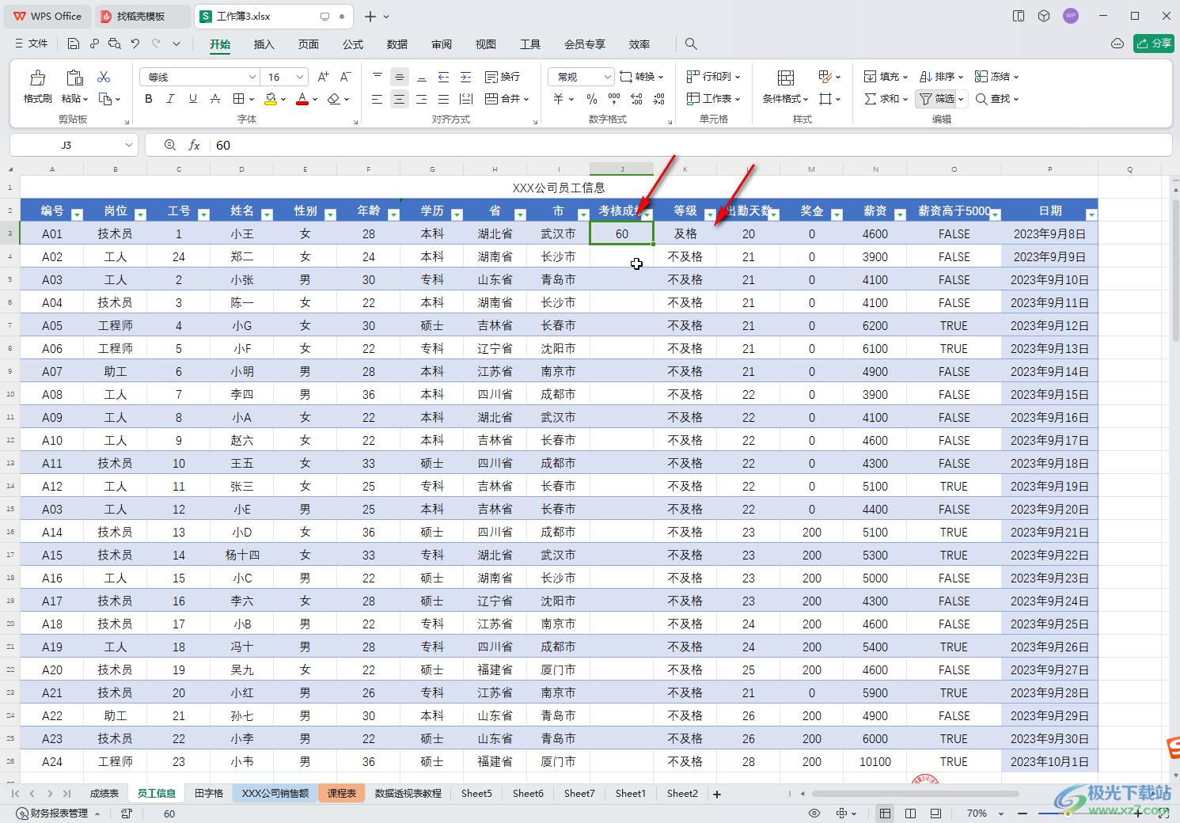Click the AutoSum (求和) icon
The height and width of the screenshot is (823, 1180).
click(x=871, y=99)
